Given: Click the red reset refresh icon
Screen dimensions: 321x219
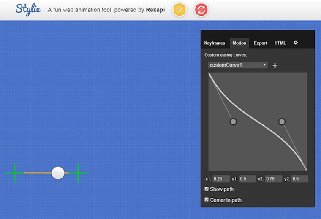Looking at the screenshot, I should coord(201,10).
